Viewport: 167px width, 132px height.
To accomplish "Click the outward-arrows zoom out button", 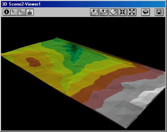I will point(132,12).
